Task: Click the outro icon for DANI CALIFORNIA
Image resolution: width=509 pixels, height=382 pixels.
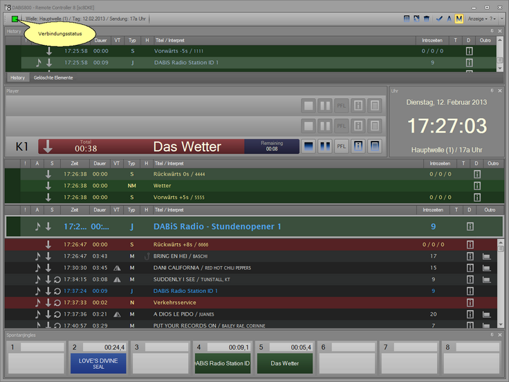Action: 486,268
